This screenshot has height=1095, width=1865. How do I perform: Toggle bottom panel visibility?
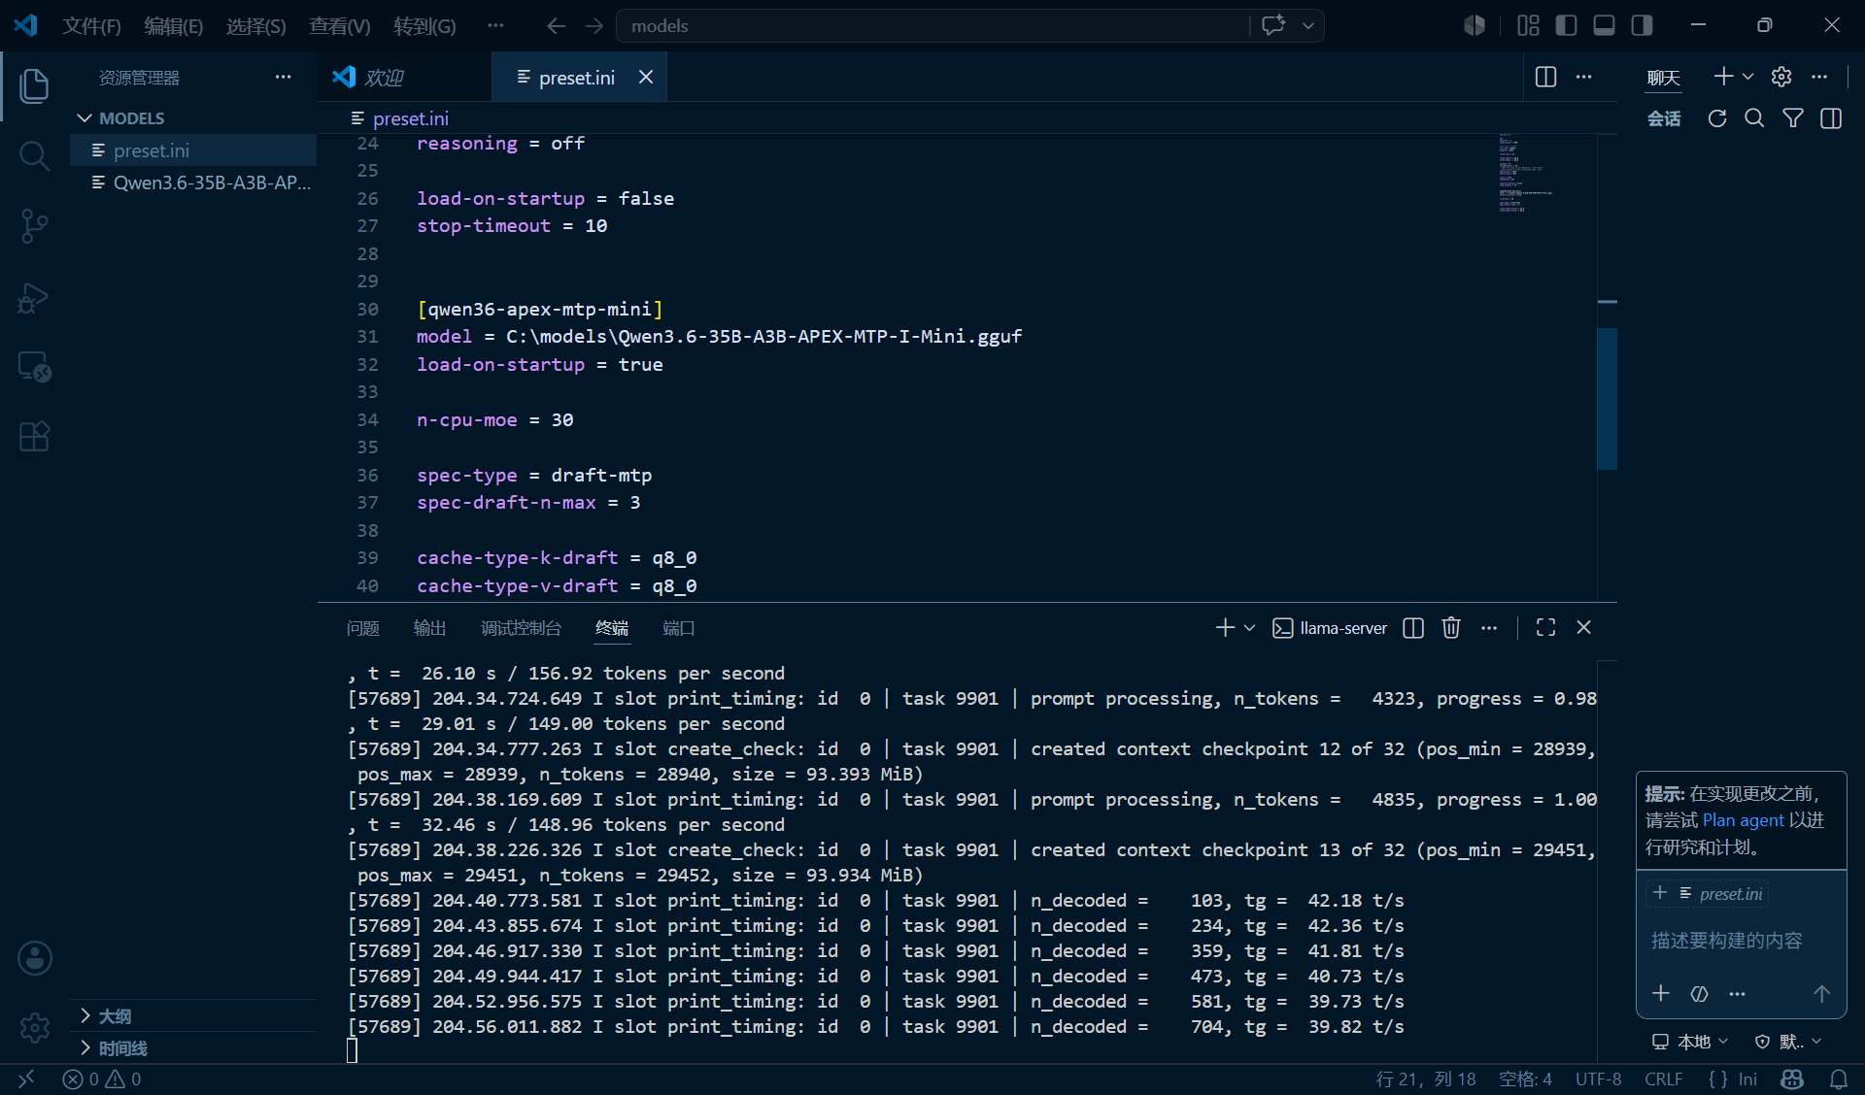click(1604, 26)
